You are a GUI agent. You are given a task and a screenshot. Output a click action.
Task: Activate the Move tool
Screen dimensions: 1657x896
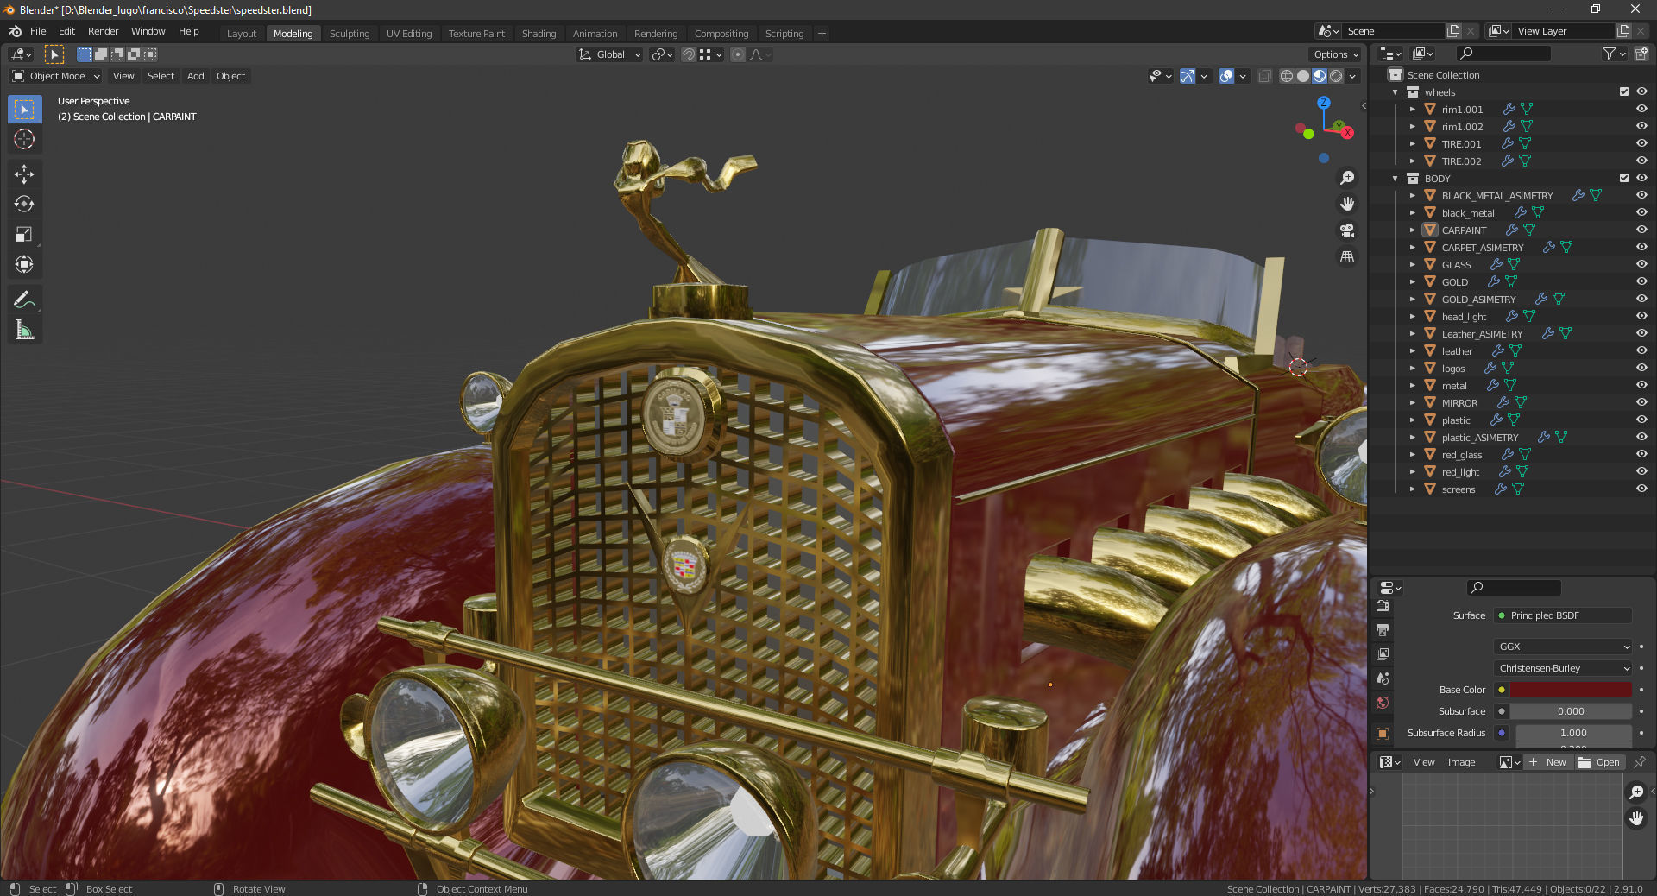(x=24, y=174)
